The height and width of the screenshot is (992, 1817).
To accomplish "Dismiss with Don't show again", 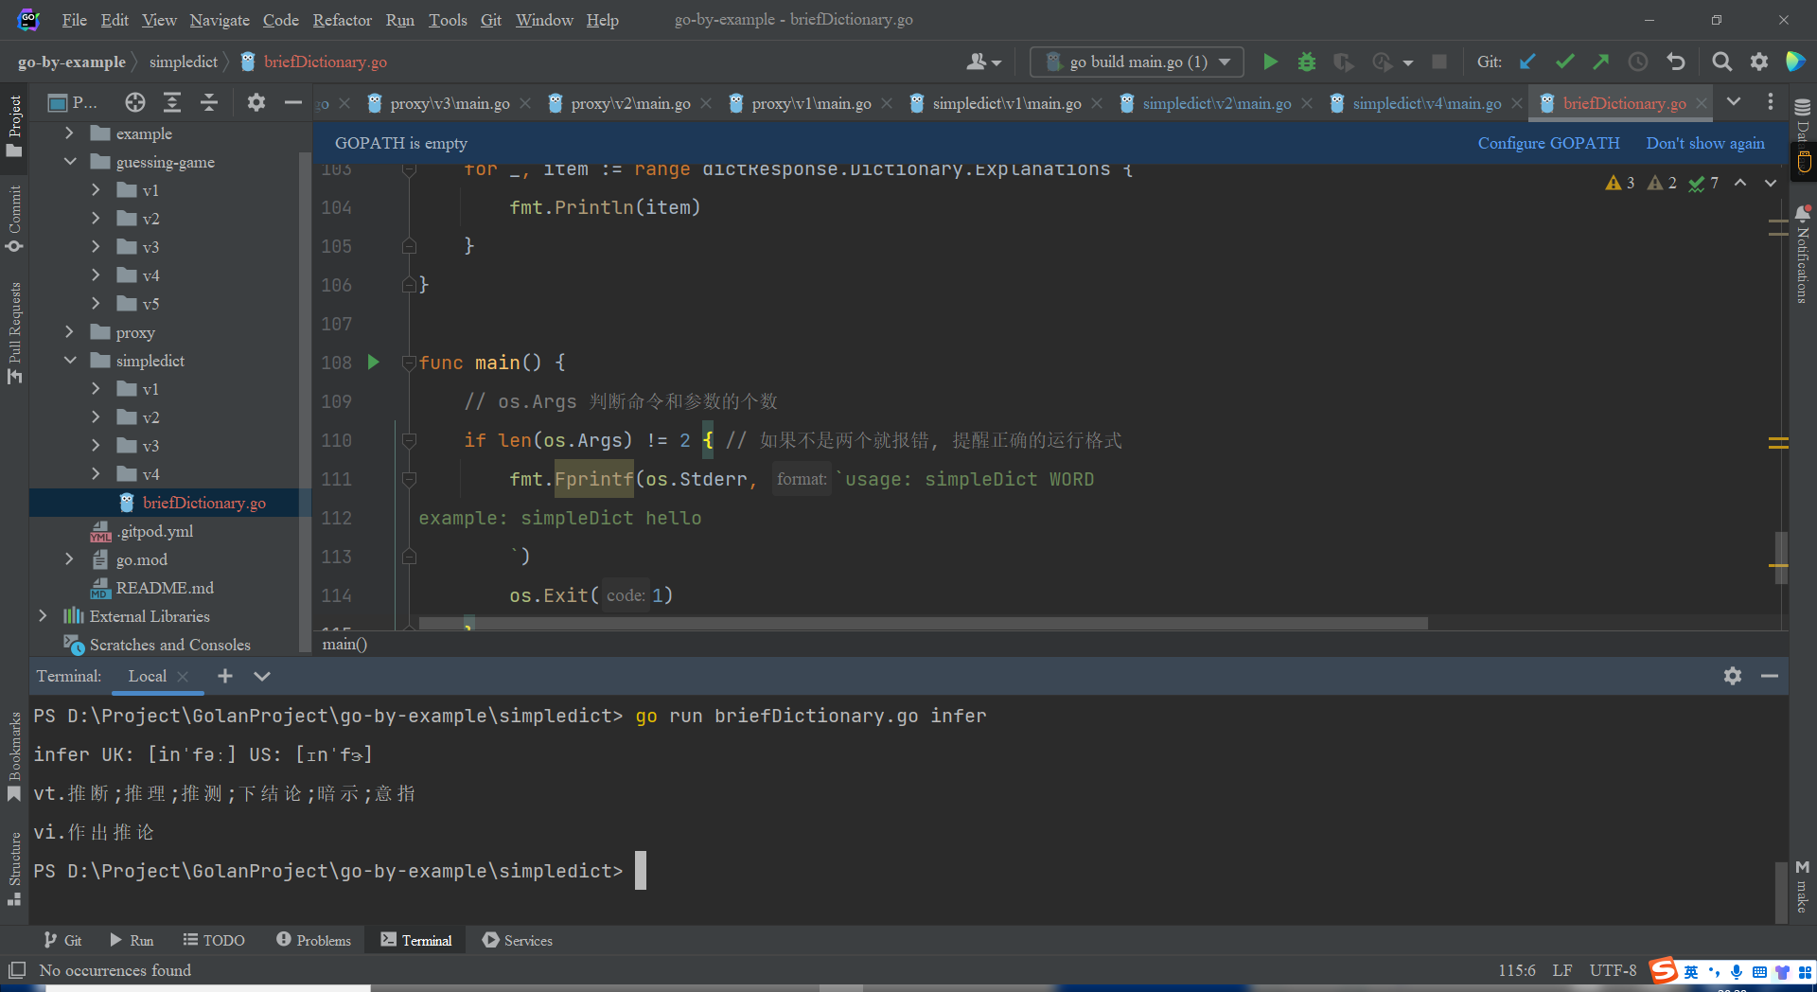I will 1704,143.
